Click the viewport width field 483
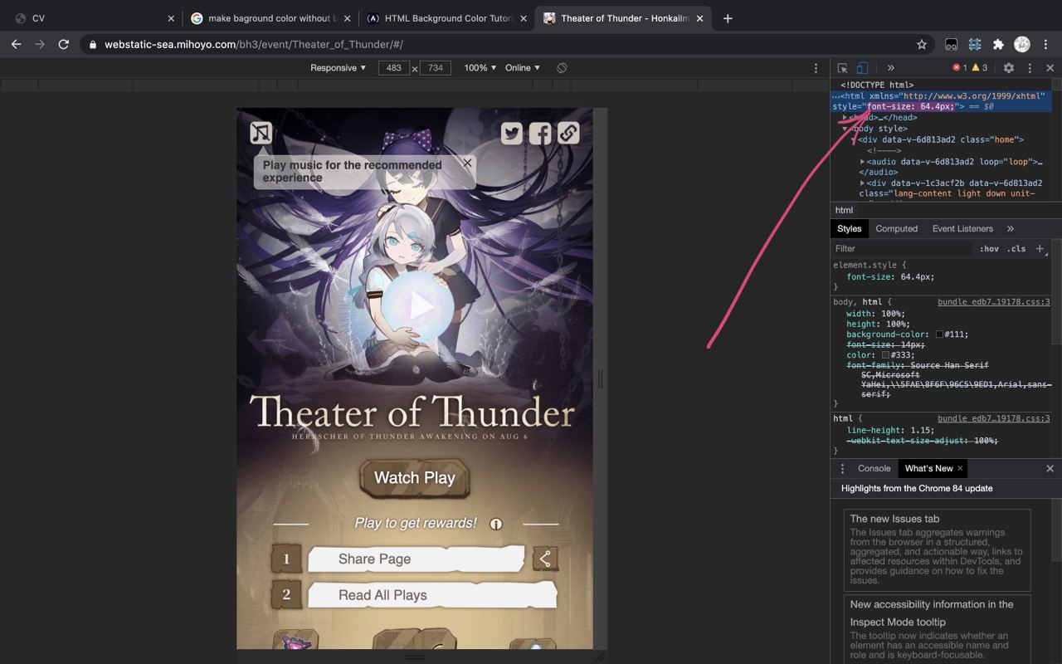This screenshot has width=1062, height=664. (x=394, y=68)
